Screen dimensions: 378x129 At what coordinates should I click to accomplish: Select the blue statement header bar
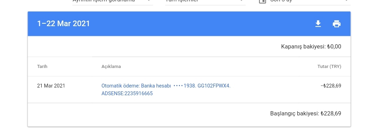(189, 24)
